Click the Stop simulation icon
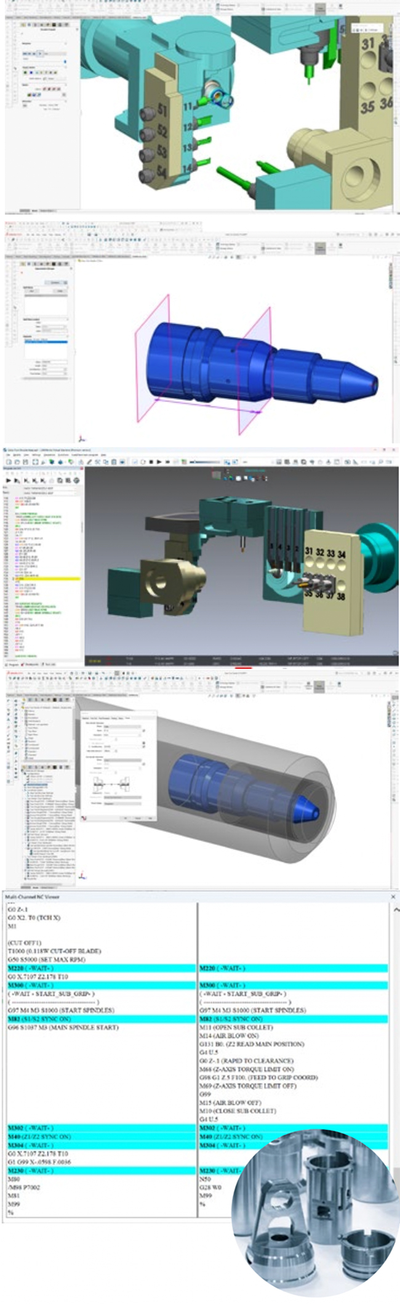This screenshot has height=1304, width=400. pyautogui.click(x=151, y=461)
